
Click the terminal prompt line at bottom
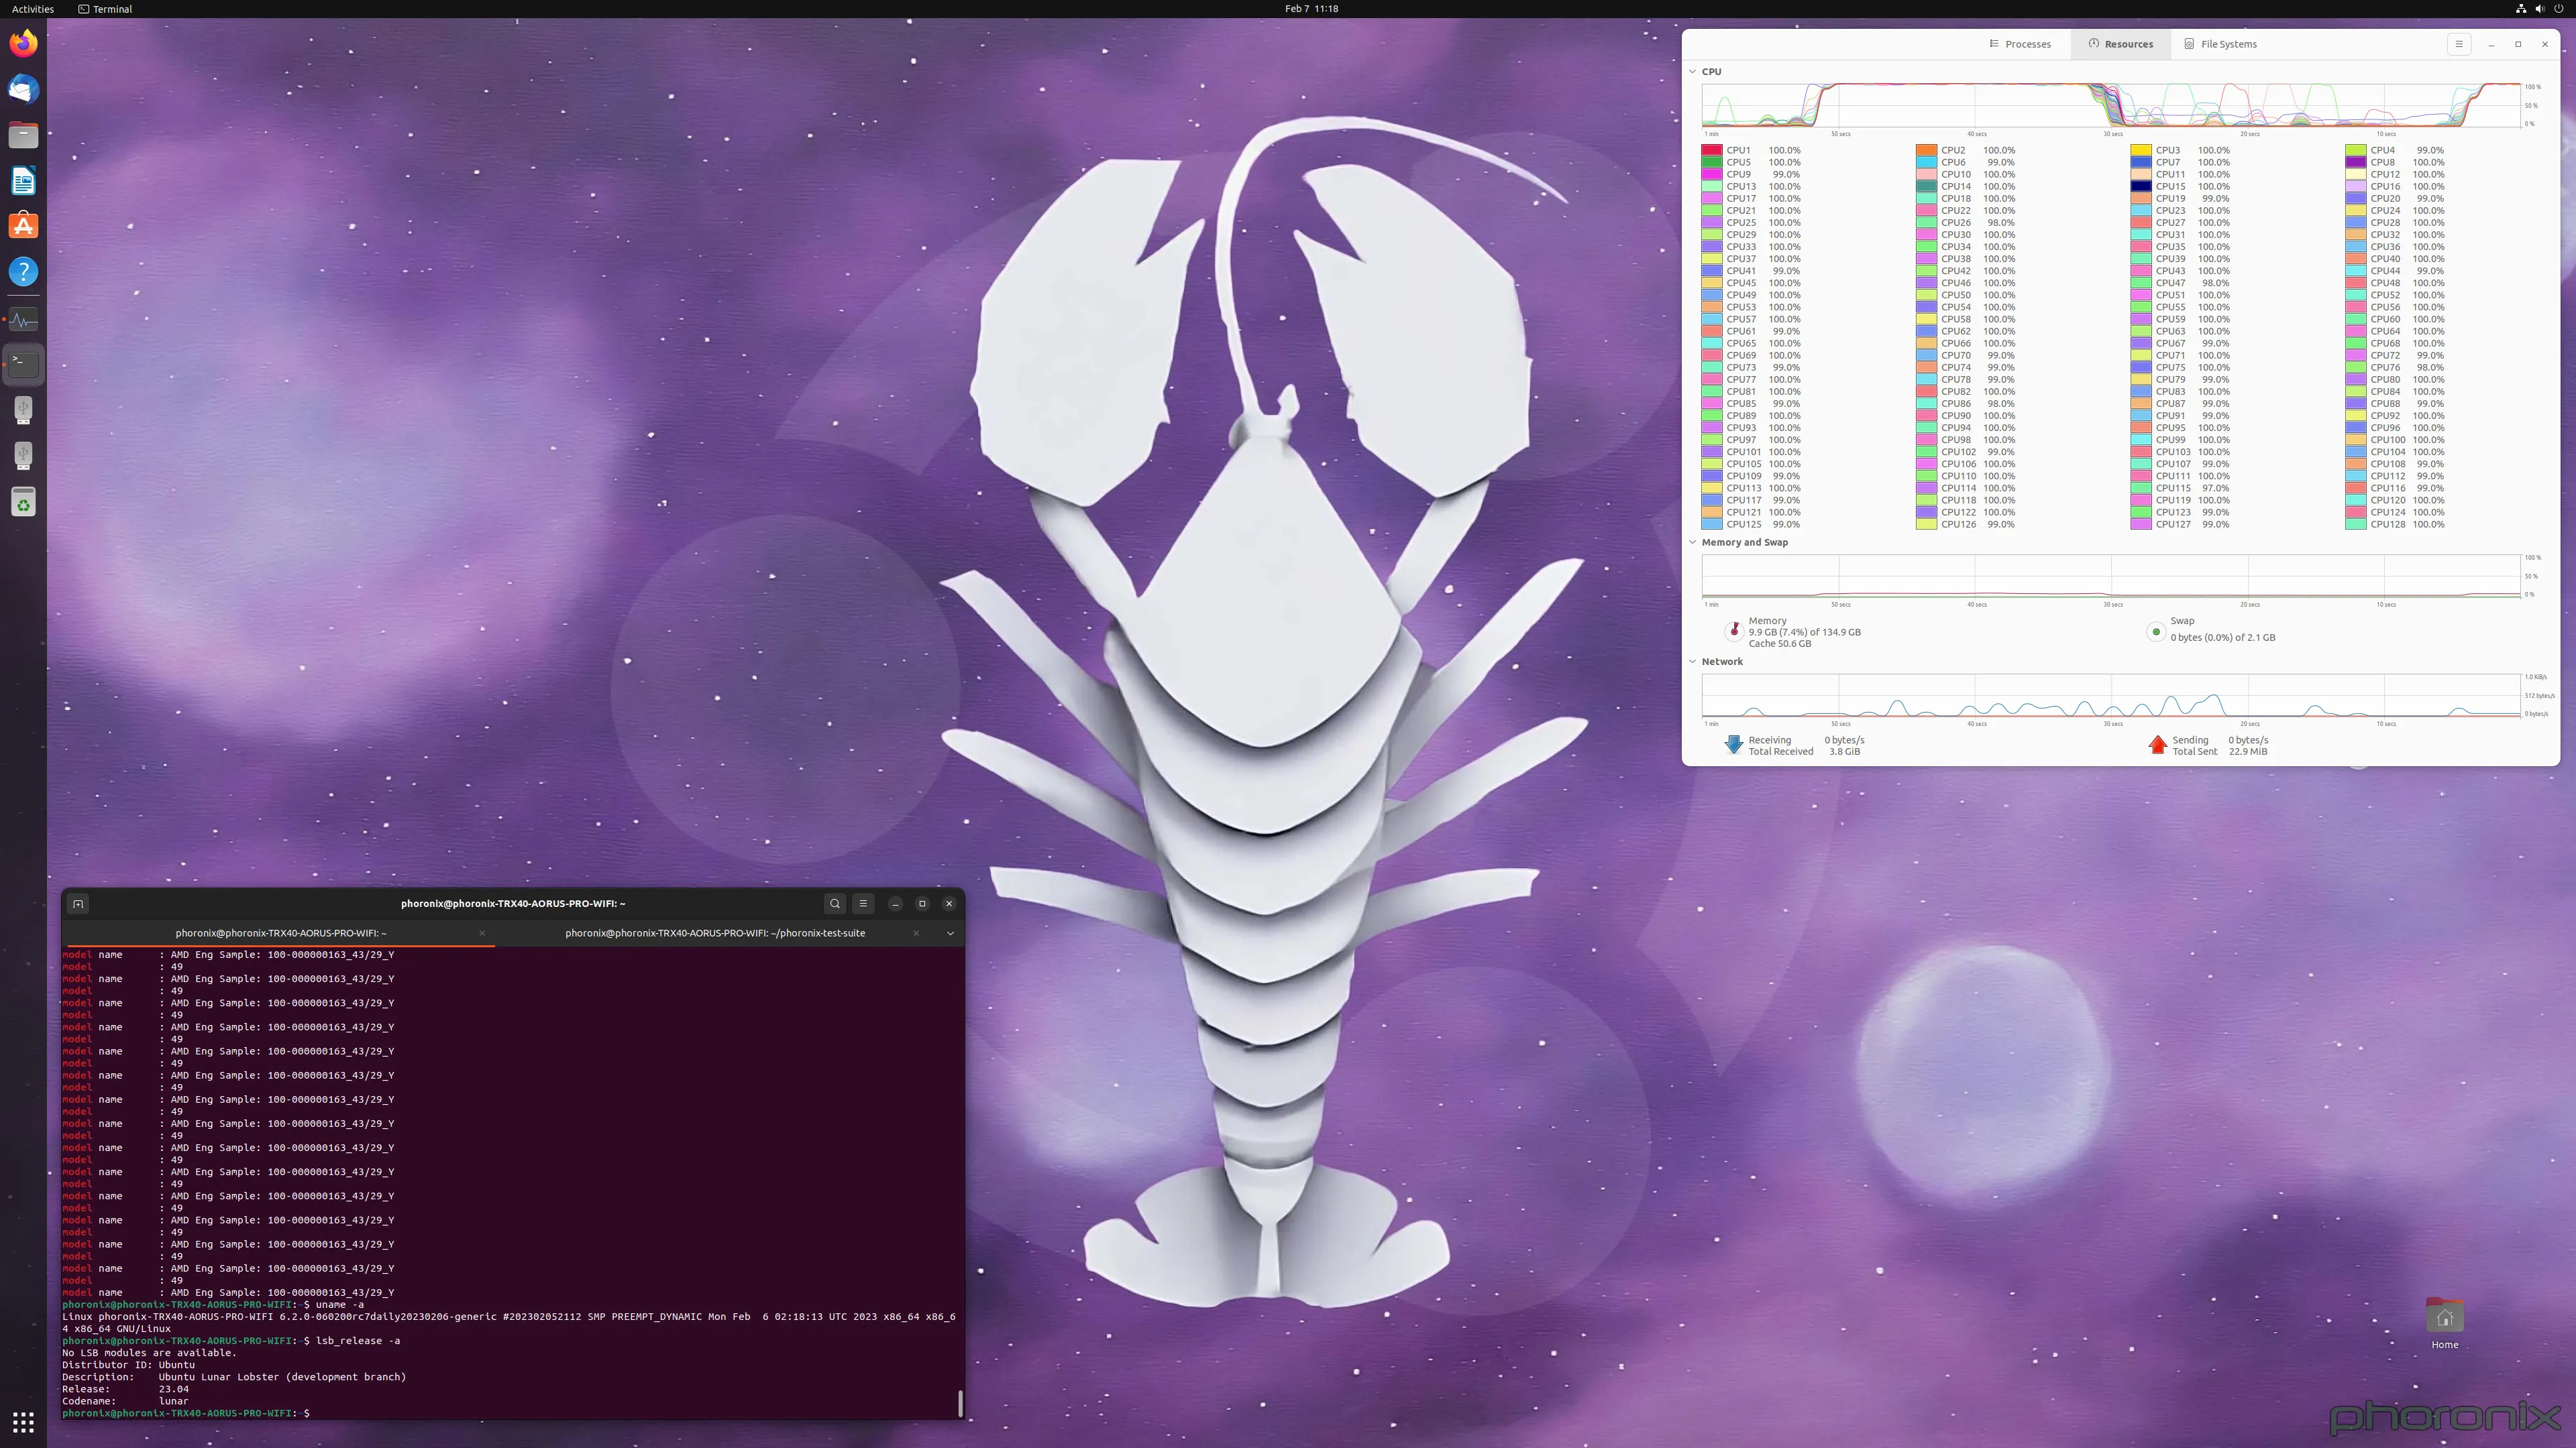coord(186,1414)
